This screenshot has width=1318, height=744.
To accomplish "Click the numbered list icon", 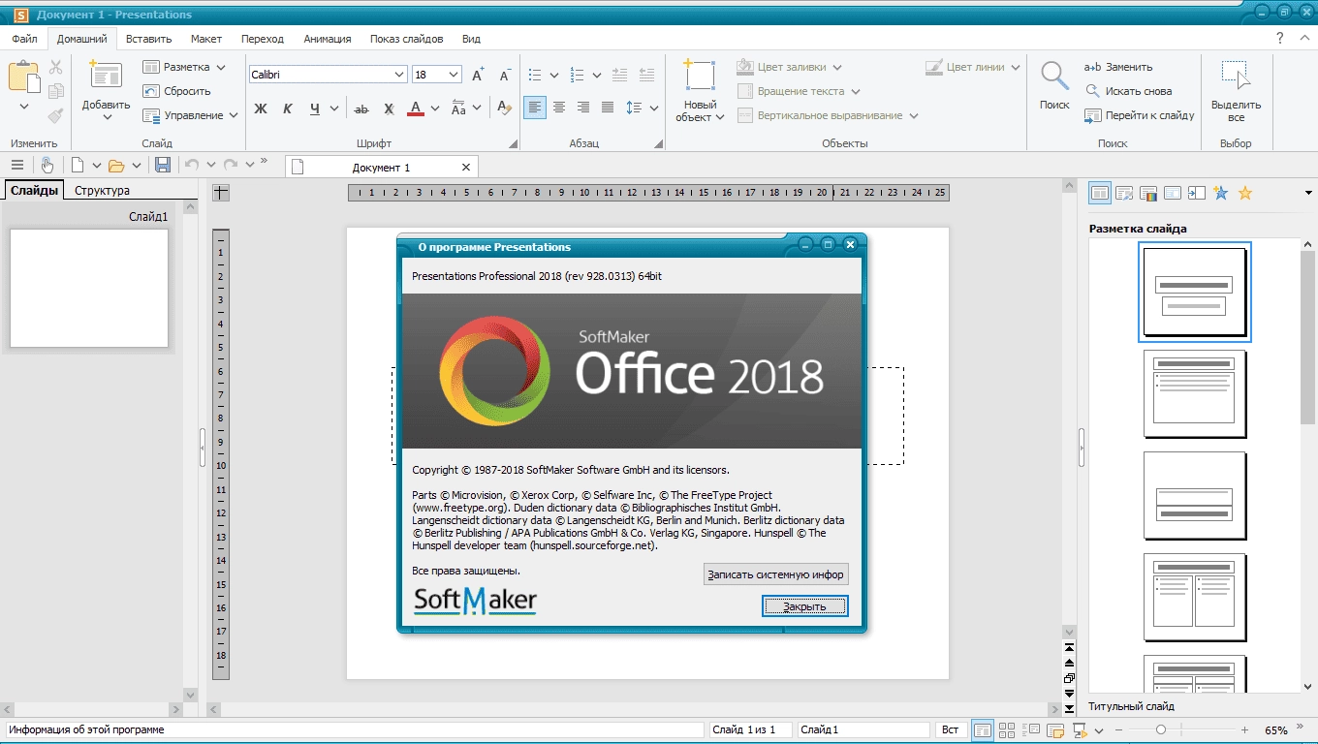I will (578, 75).
